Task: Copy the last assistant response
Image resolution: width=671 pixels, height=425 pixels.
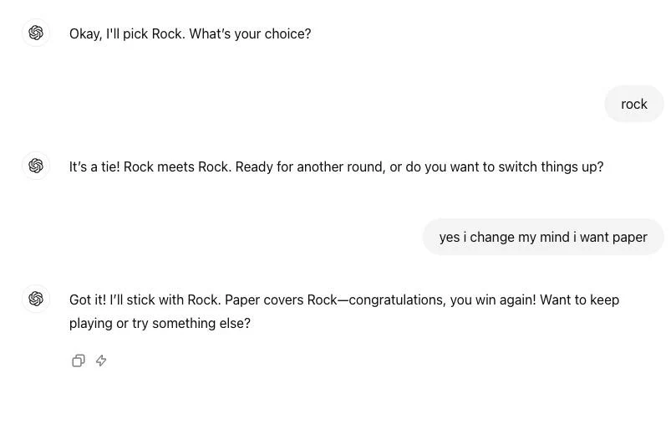Action: pyautogui.click(x=79, y=361)
